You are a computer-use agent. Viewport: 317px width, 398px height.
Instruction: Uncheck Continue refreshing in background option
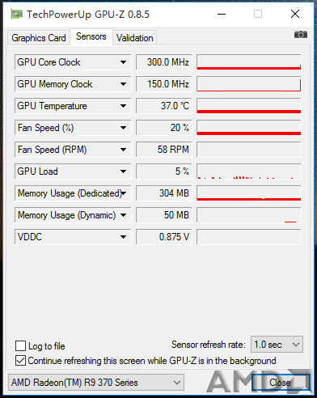click(21, 361)
